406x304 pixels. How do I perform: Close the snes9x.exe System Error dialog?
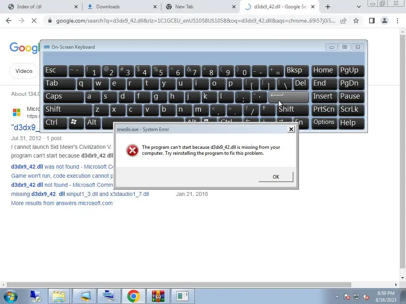[x=291, y=129]
